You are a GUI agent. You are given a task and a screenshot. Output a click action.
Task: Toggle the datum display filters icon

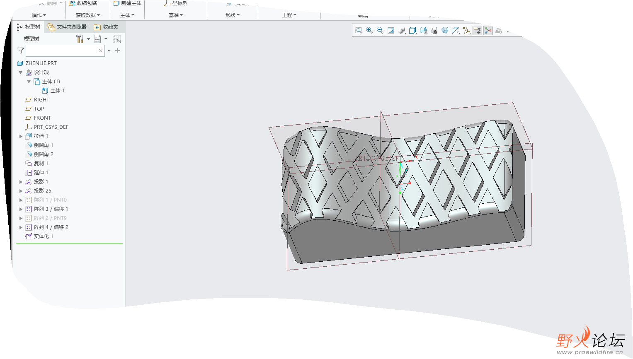466,31
